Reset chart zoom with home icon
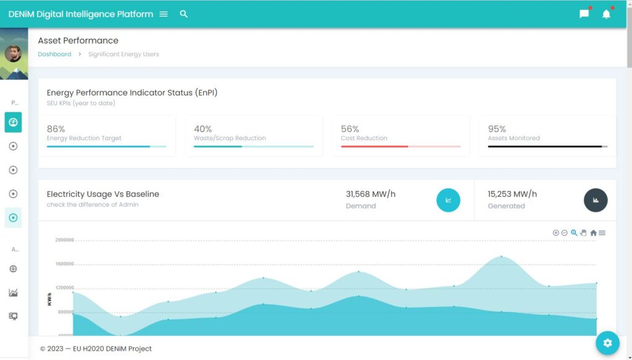Viewport: 632px width, 360px height. (x=593, y=233)
